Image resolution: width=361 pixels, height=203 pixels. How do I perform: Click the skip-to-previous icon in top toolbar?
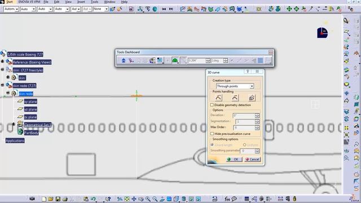pyautogui.click(x=164, y=9)
